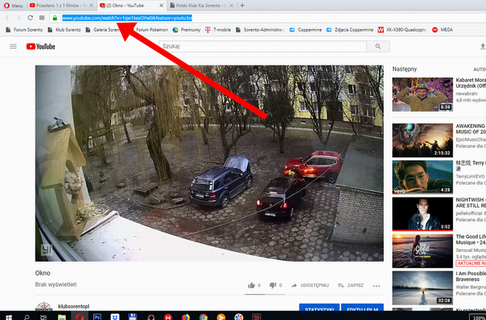Open Zdjęcia Coppermine bookmark
Image resolution: width=486 pixels, height=320 pixels.
[350, 30]
